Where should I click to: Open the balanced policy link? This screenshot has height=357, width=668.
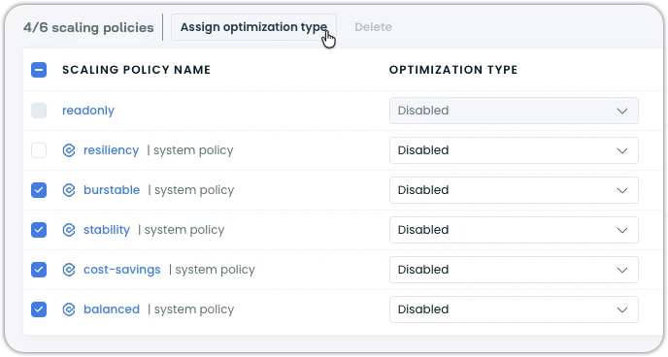pos(112,309)
